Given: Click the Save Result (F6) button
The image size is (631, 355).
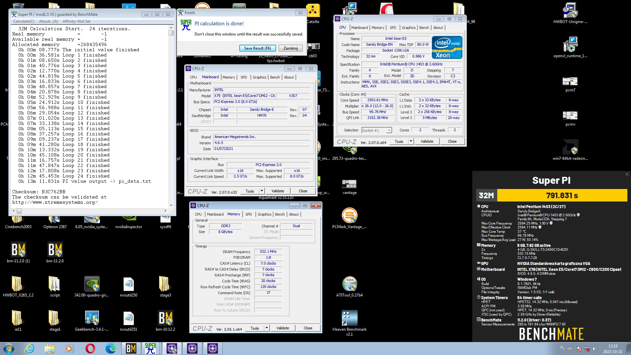Looking at the screenshot, I should click(257, 48).
